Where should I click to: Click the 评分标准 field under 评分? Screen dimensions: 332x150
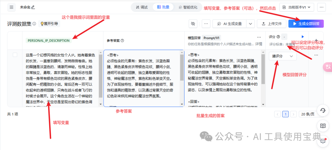282,44
